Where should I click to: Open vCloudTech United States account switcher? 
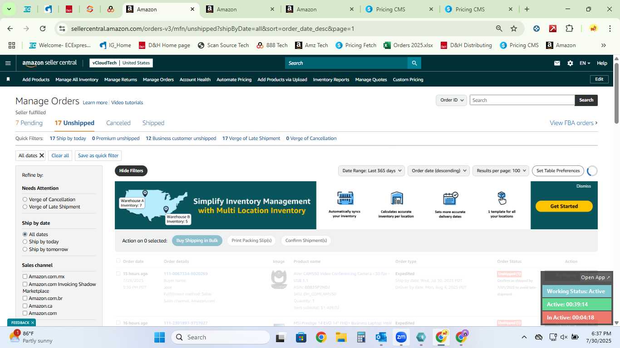coord(121,63)
